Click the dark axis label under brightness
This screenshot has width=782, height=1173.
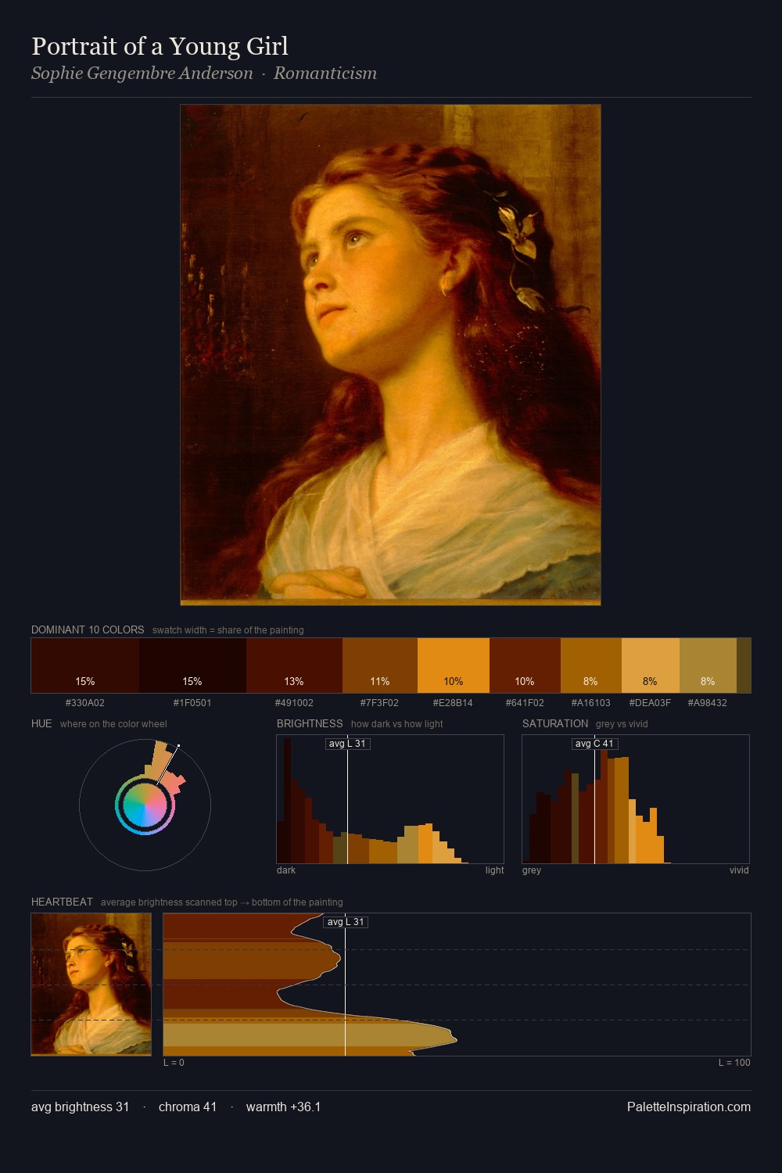pos(286,870)
